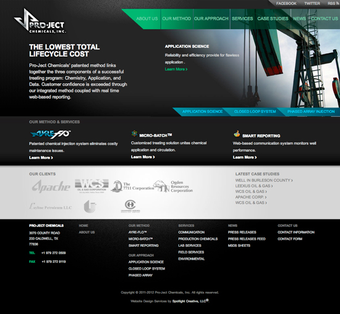
Task: Click the fax number +1 979 272 9119
Action: click(x=54, y=262)
